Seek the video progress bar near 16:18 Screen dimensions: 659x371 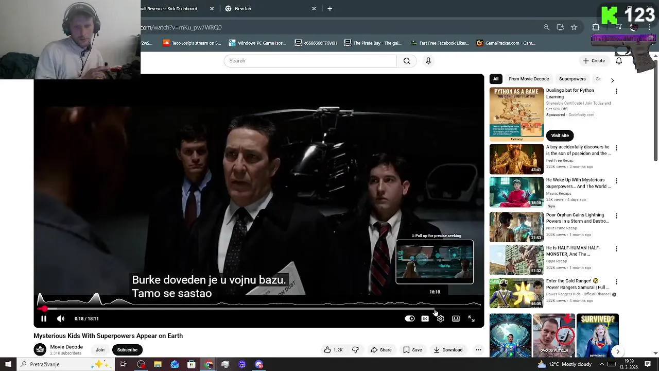point(435,309)
